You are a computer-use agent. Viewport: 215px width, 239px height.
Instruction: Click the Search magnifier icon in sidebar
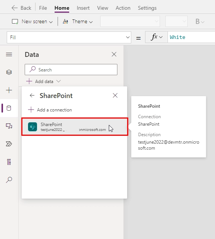point(9,180)
